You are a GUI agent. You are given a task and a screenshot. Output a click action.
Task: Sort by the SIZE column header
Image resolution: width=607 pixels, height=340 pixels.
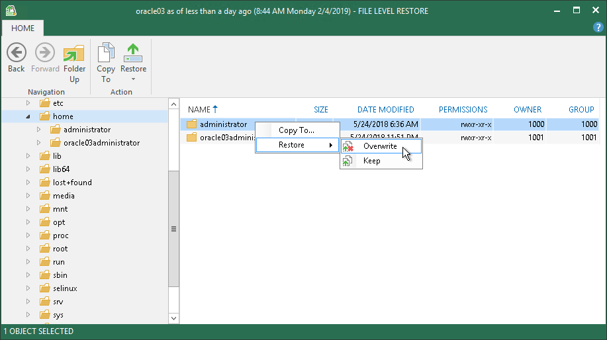click(x=321, y=109)
